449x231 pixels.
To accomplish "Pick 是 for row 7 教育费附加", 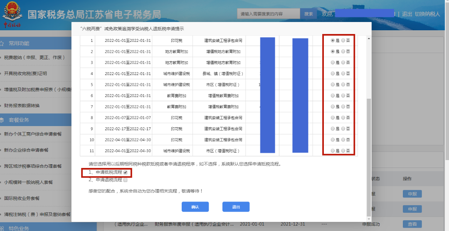I will tap(333, 107).
